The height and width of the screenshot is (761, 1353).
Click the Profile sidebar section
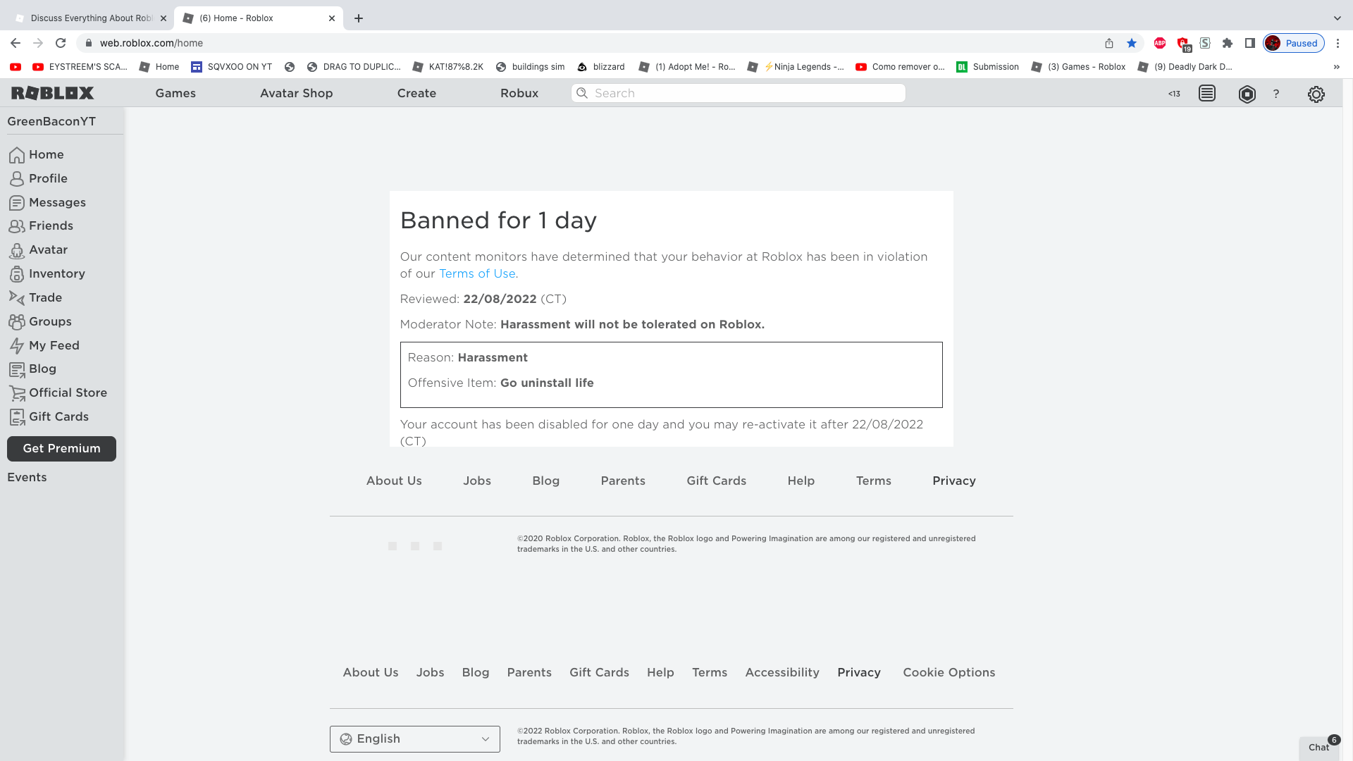coord(47,178)
